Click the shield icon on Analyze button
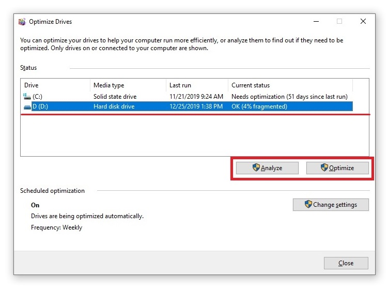388x289 pixels. coord(256,168)
